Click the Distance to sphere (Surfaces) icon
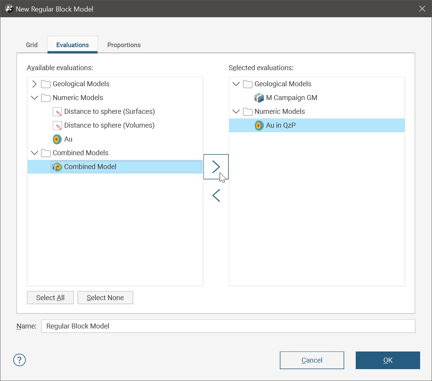 click(57, 112)
